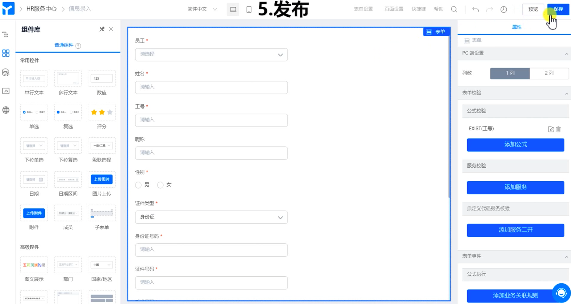Click the 添加业务关联规则 button
The width and height of the screenshot is (571, 304).
(x=515, y=296)
